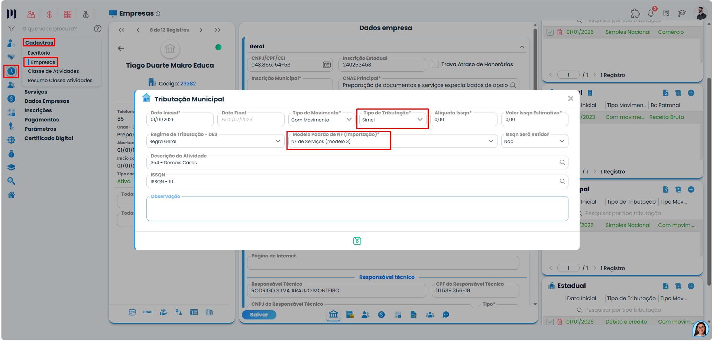The height and width of the screenshot is (341, 713).
Task: Jump to last record double arrow
Action: [x=218, y=30]
